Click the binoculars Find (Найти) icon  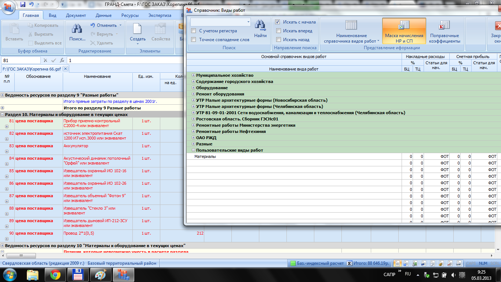(x=260, y=26)
